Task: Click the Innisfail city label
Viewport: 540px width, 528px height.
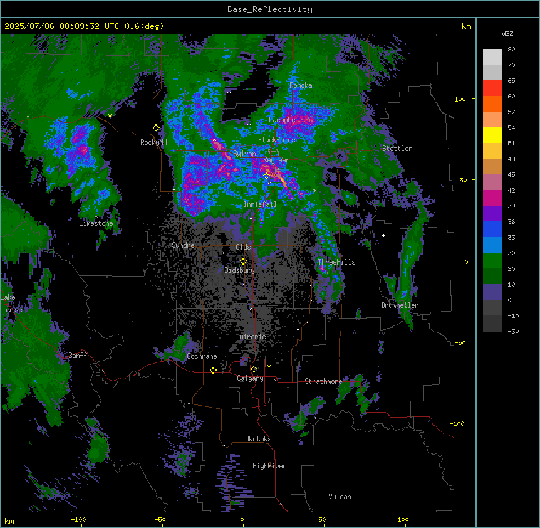Action: (260, 204)
